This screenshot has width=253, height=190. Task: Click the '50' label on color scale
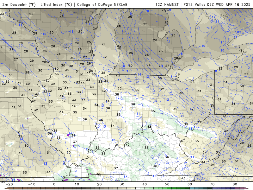[167, 184]
